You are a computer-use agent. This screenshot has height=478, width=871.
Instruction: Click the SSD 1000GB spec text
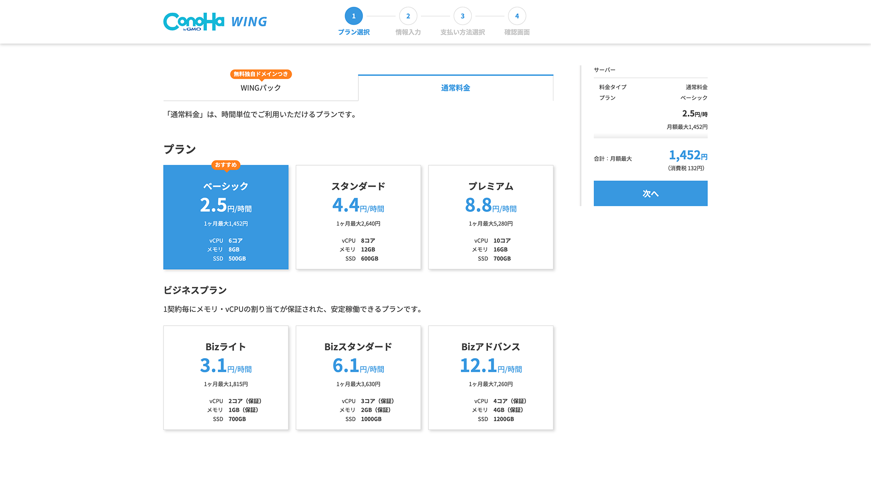363,419
